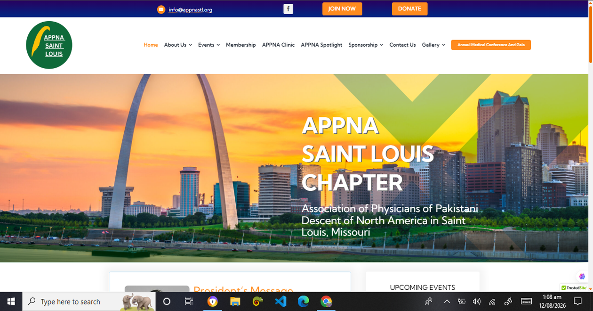Open Annual Medical Conference And Gala button

pos(491,45)
